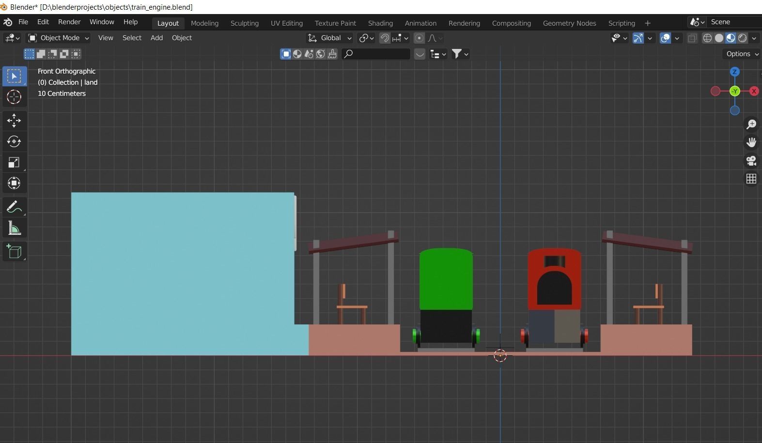Set selection mode to invert
Image resolution: width=762 pixels, height=443 pixels.
[x=64, y=54]
